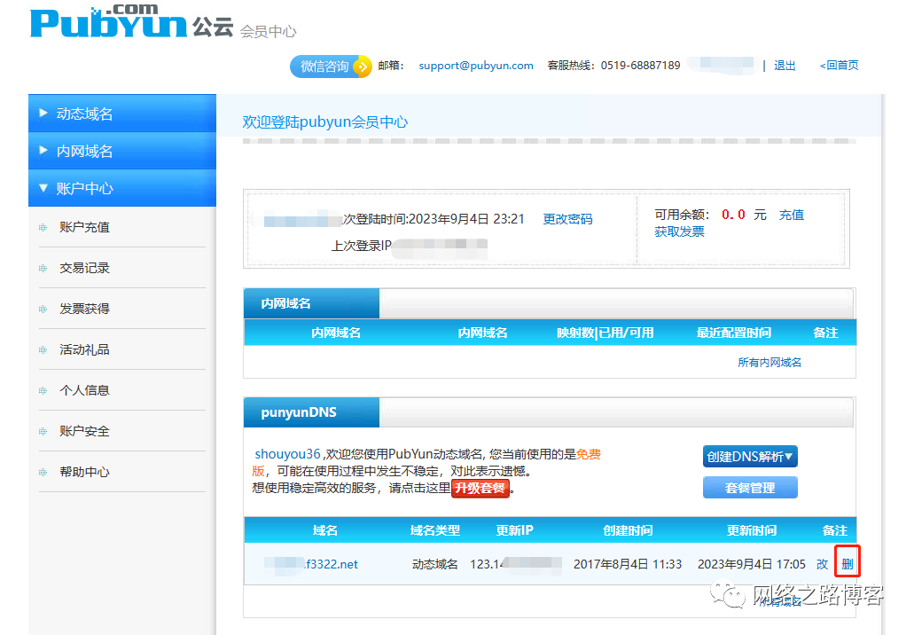Open 账户充值 in the sidebar
The width and height of the screenshot is (914, 635).
tap(84, 227)
